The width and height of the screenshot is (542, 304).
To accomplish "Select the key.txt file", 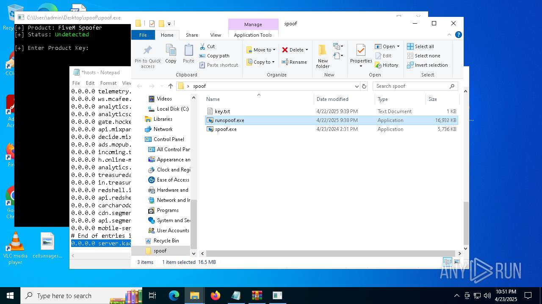I will (x=331, y=111).
